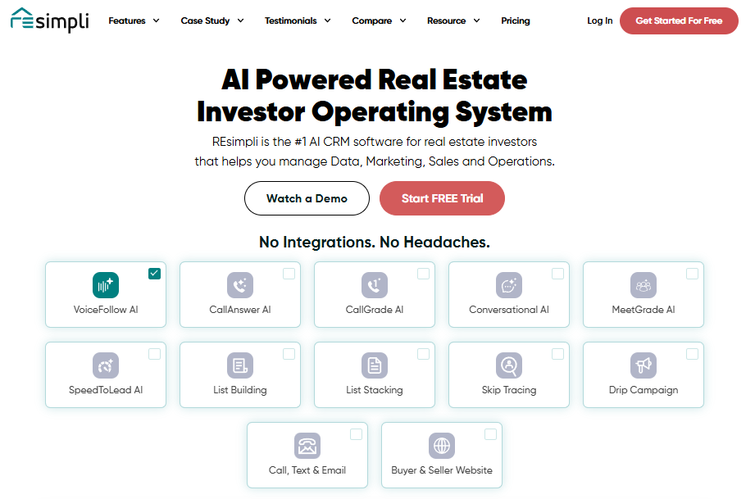Viewport: 755px width, 499px height.
Task: Enable the List Building checkbox
Action: tap(289, 354)
